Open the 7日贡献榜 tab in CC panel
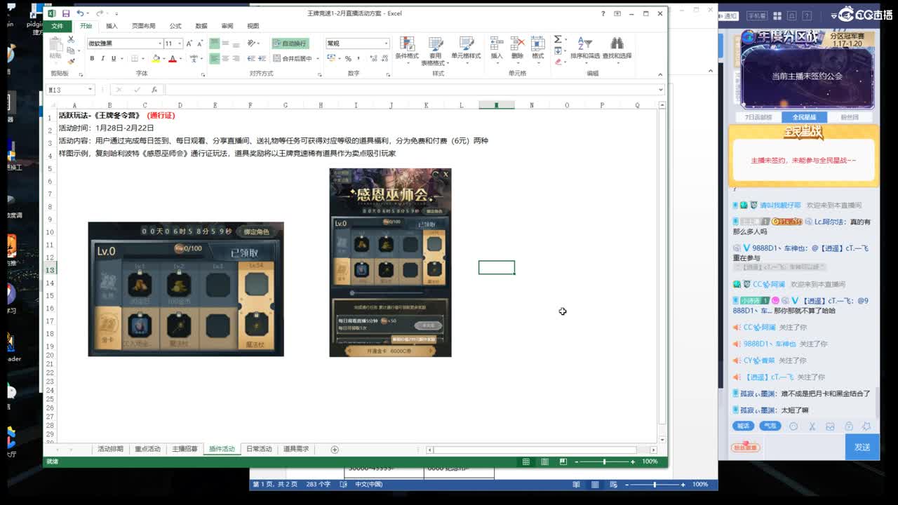This screenshot has height=505, width=898. tap(758, 117)
